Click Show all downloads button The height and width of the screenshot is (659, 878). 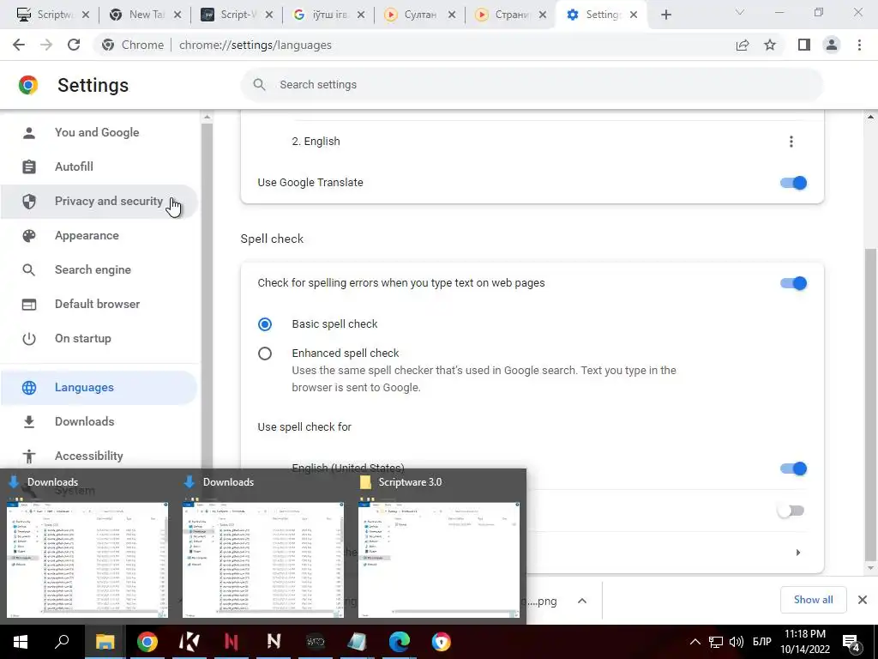[x=813, y=600]
